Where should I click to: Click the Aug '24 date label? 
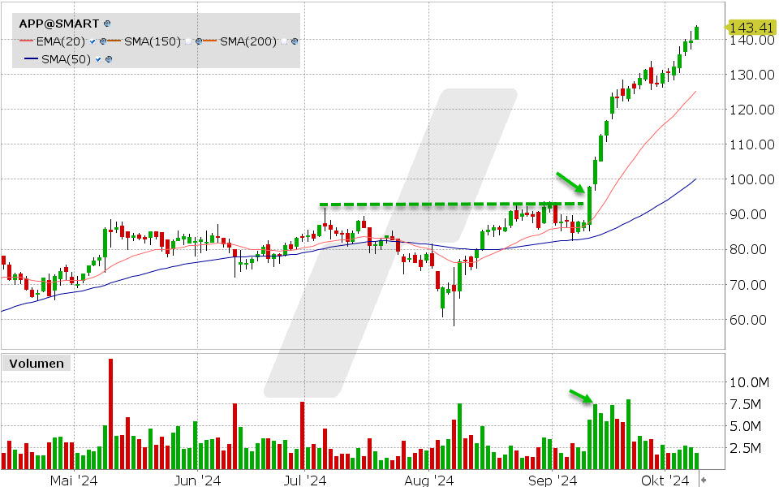point(428,481)
